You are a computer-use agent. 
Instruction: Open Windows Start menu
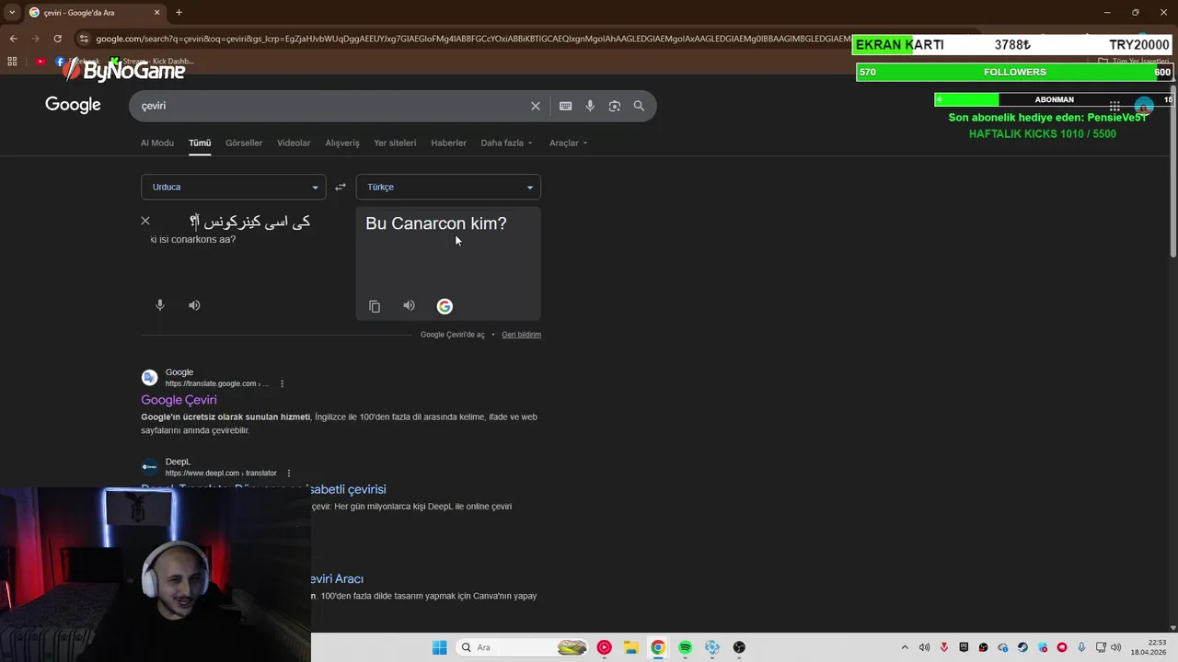pyautogui.click(x=440, y=647)
